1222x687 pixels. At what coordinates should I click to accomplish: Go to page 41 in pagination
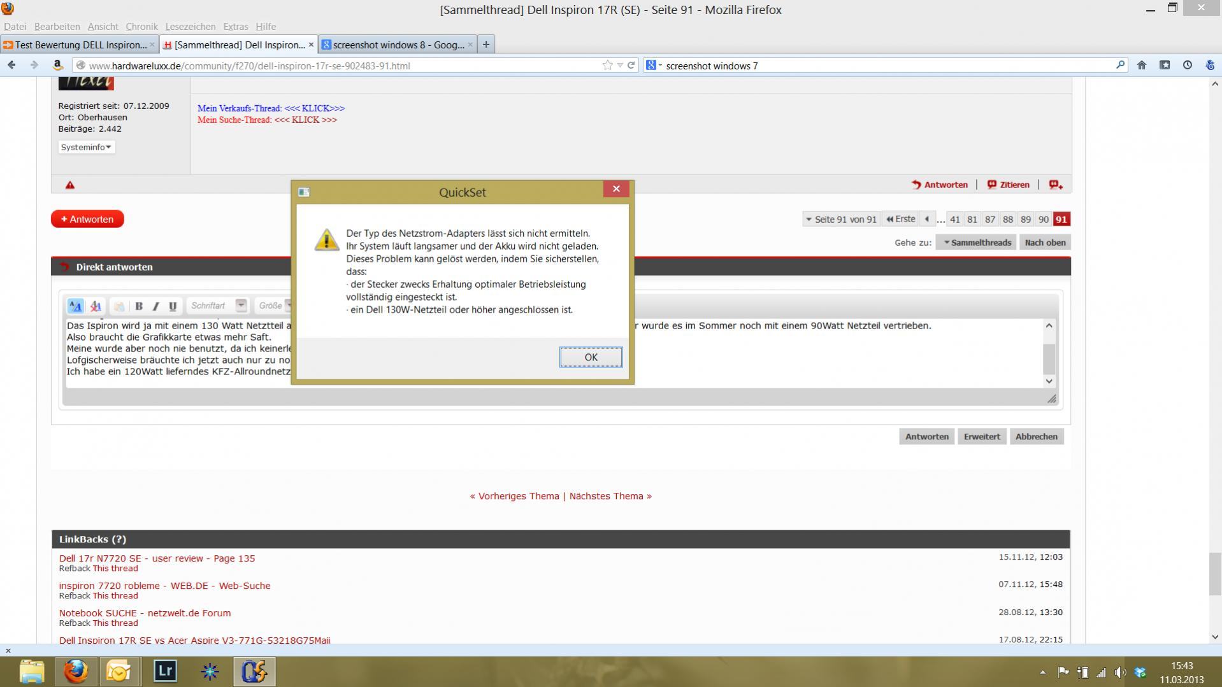point(954,219)
